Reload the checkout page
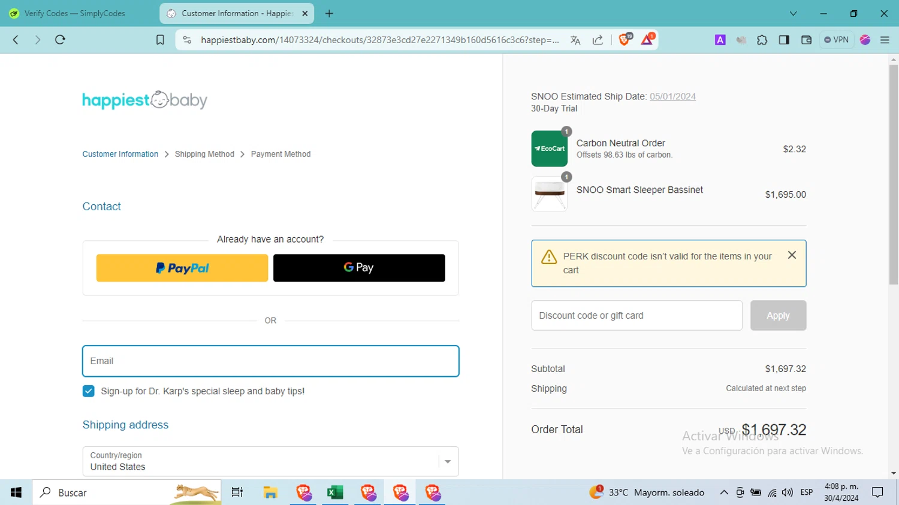Image resolution: width=899 pixels, height=505 pixels. point(60,40)
